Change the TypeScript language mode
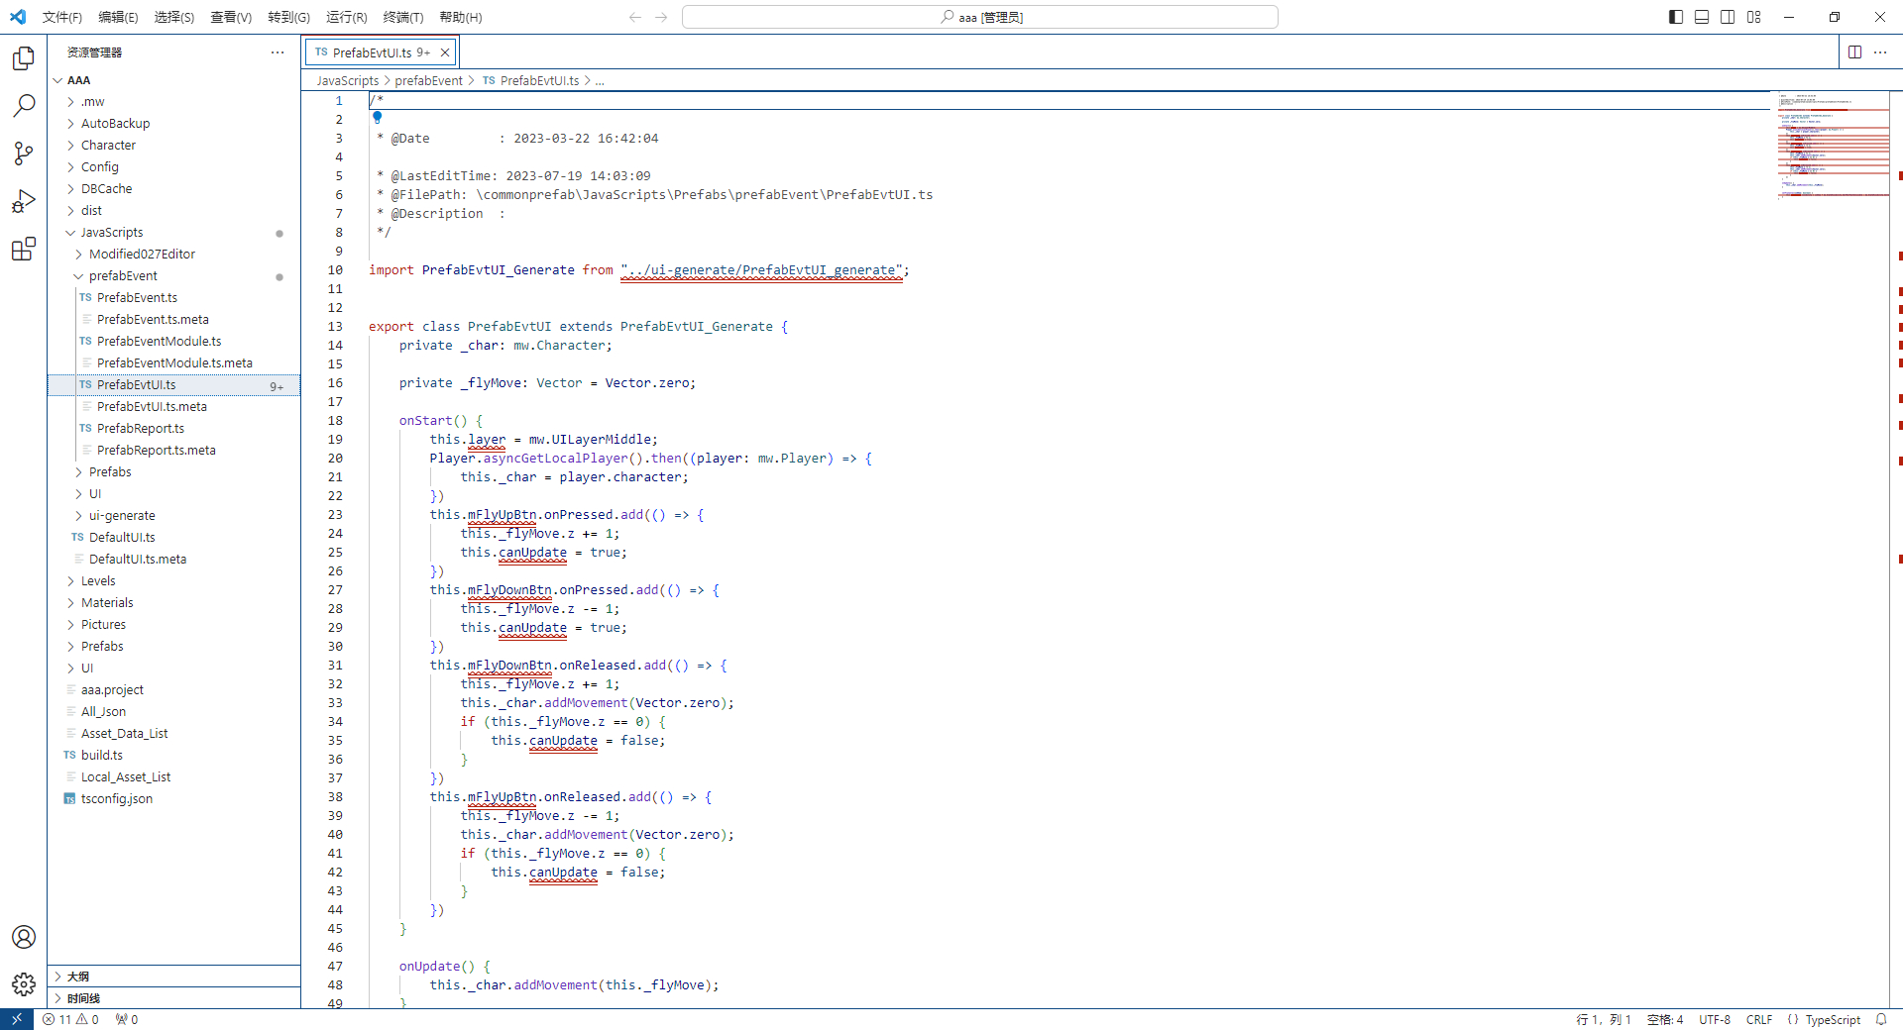The image size is (1903, 1030). pos(1832,1019)
